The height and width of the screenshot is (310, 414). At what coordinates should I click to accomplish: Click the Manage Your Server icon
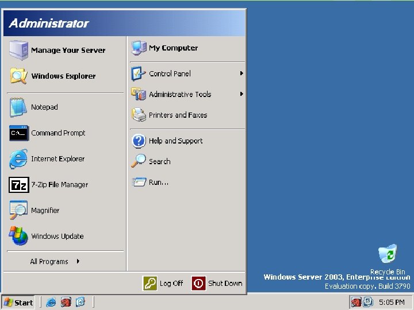tap(18, 50)
